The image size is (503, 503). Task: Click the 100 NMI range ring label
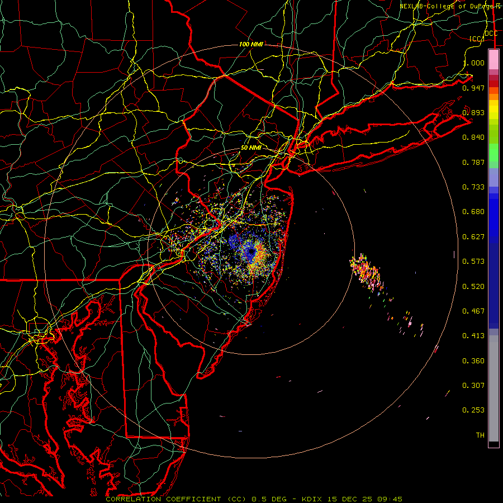[251, 44]
